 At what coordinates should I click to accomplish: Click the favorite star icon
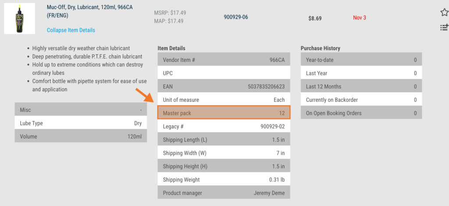point(444,12)
